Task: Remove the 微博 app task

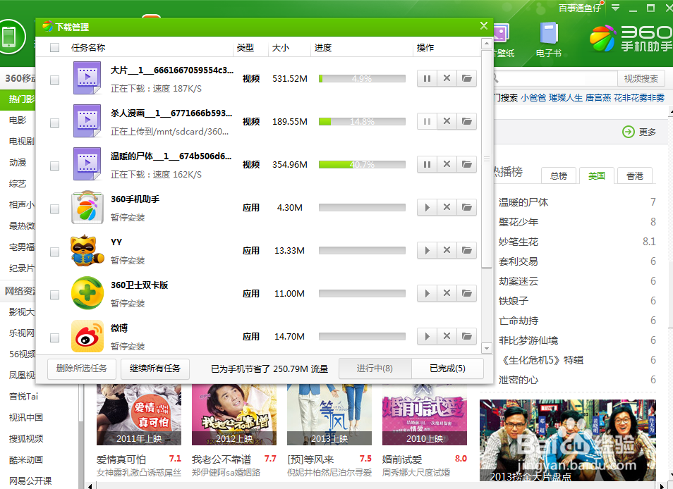Action: (447, 336)
